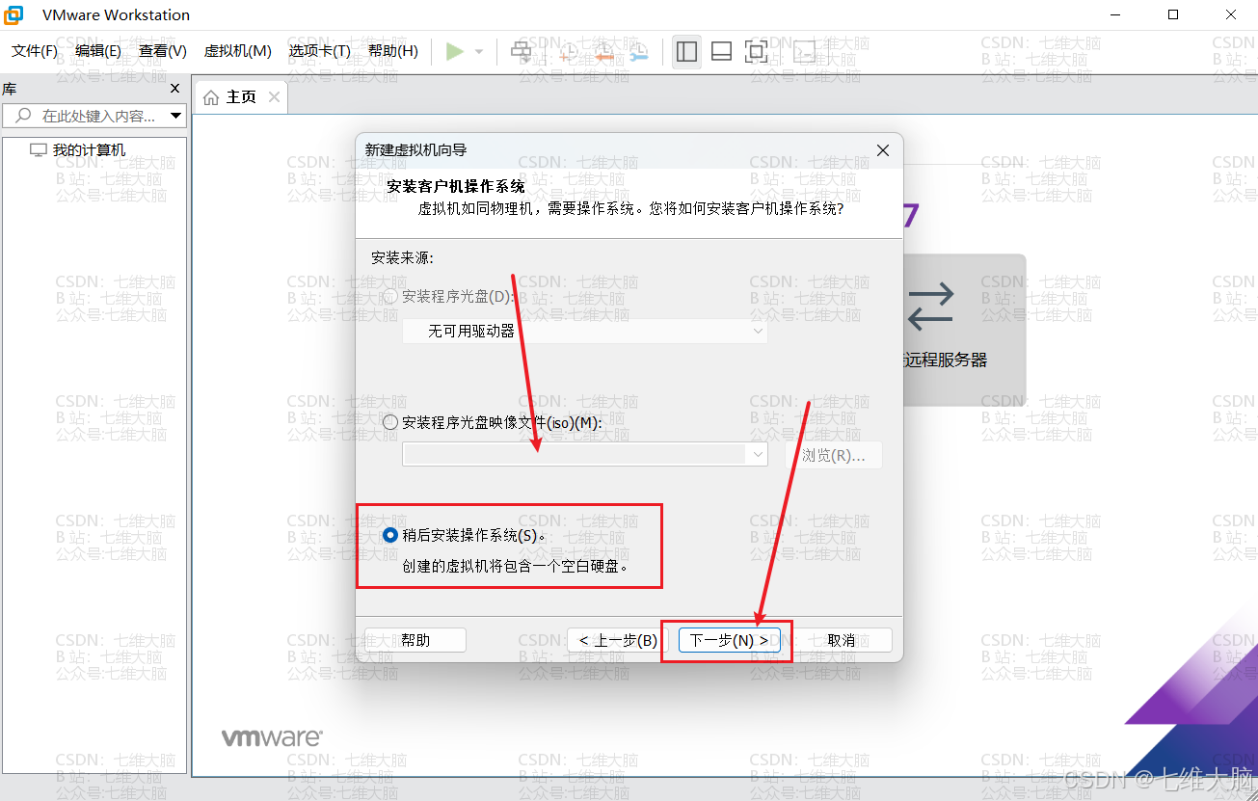The width and height of the screenshot is (1258, 801).
Task: Expand the ISO image path dropdown arrow
Action: (x=757, y=455)
